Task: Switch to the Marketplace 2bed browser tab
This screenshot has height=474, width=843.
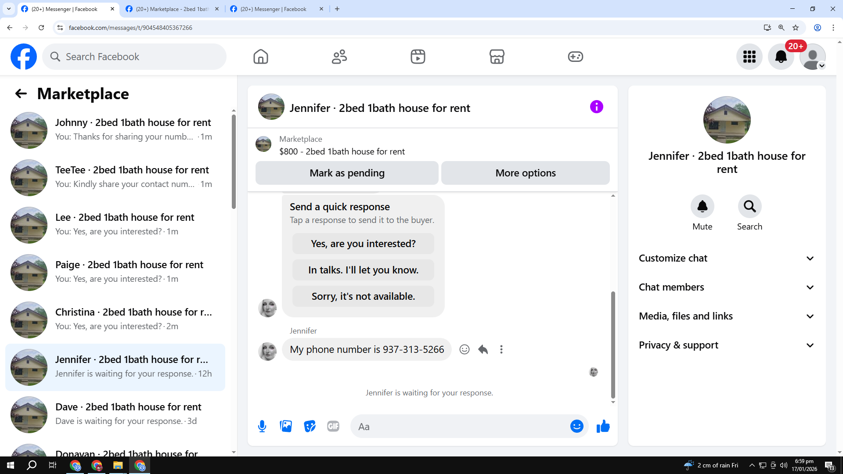Action: coord(172,9)
